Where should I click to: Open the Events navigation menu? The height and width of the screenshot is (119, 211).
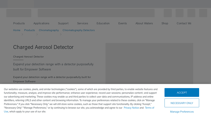[122, 23]
